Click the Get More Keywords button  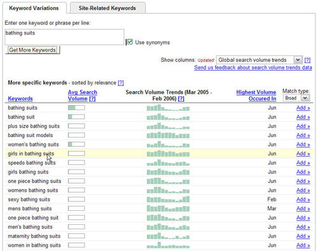tap(32, 50)
